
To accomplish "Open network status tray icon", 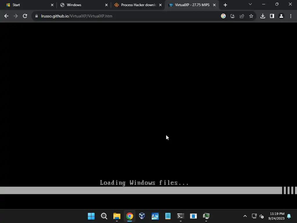I will [254, 216].
